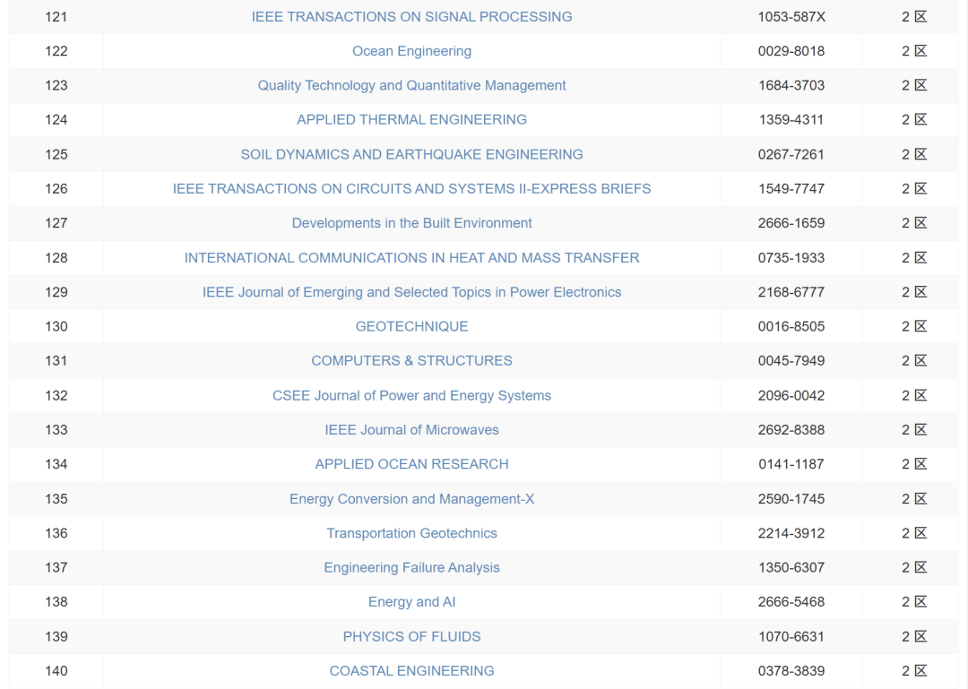Select ISSN 1070-6631 cell

(791, 636)
